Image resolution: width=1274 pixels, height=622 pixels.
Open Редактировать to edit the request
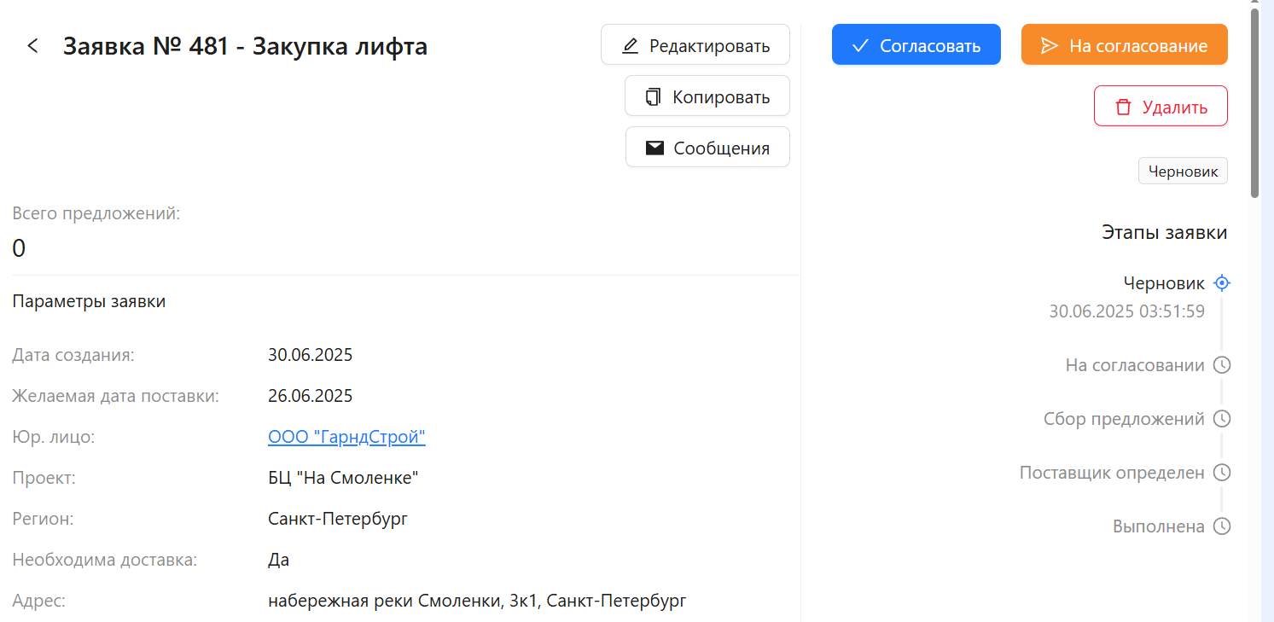(x=695, y=45)
